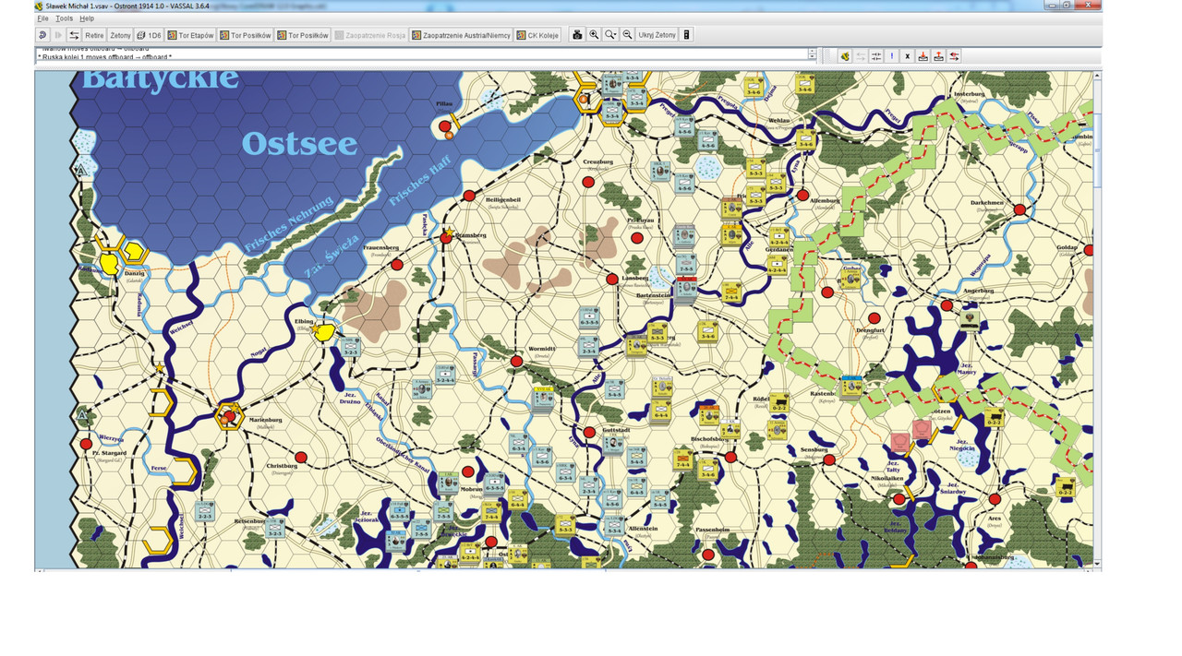1182x656 pixels.
Task: Click the Darkehmen red town dot
Action: [x=1019, y=210]
